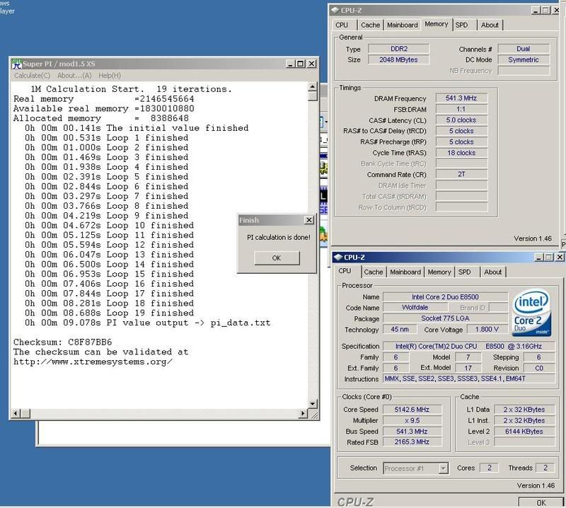Open the Help(H) menu in Super PI
Image resolution: width=566 pixels, height=508 pixels.
pyautogui.click(x=110, y=76)
